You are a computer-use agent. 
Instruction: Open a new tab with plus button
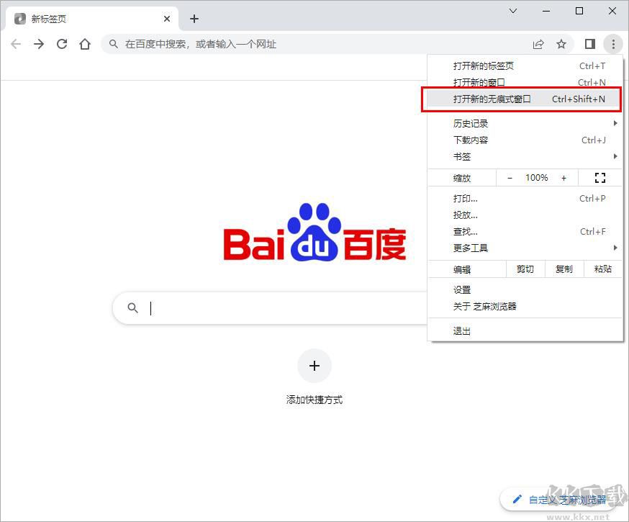194,19
